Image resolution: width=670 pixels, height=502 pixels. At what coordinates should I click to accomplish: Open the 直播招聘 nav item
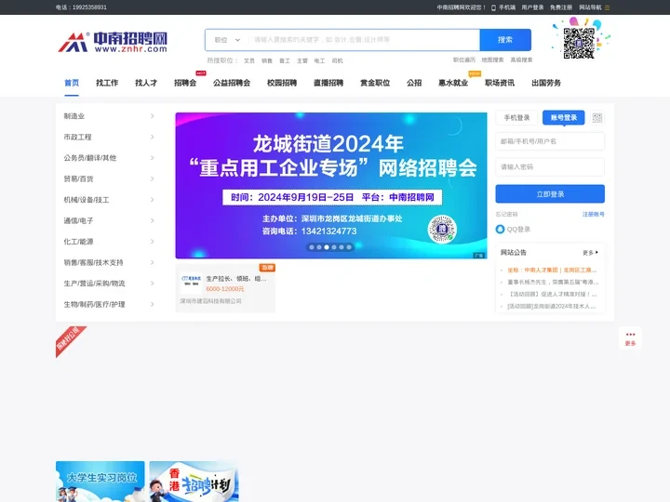(328, 83)
